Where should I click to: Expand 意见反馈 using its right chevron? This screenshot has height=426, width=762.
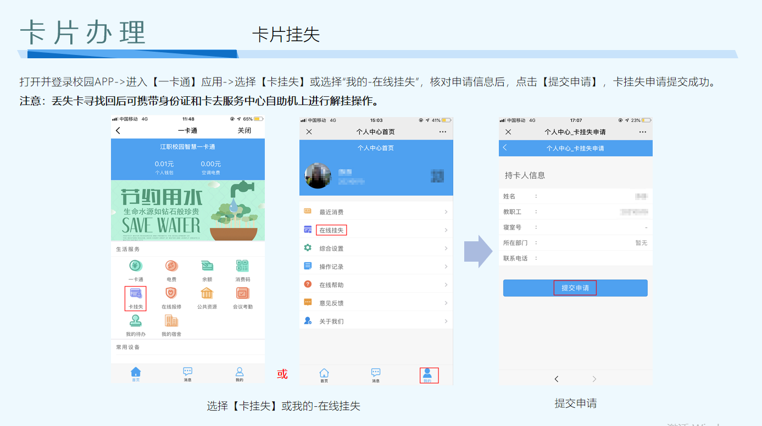pos(446,303)
